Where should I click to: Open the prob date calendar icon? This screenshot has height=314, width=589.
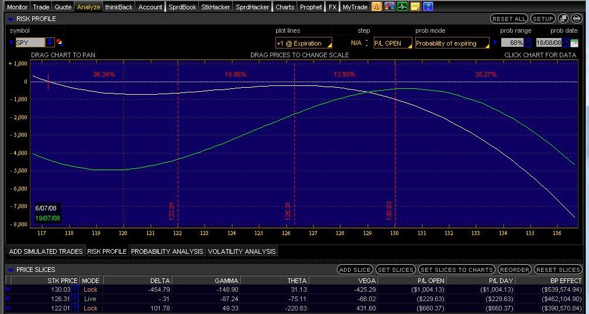pyautogui.click(x=574, y=43)
